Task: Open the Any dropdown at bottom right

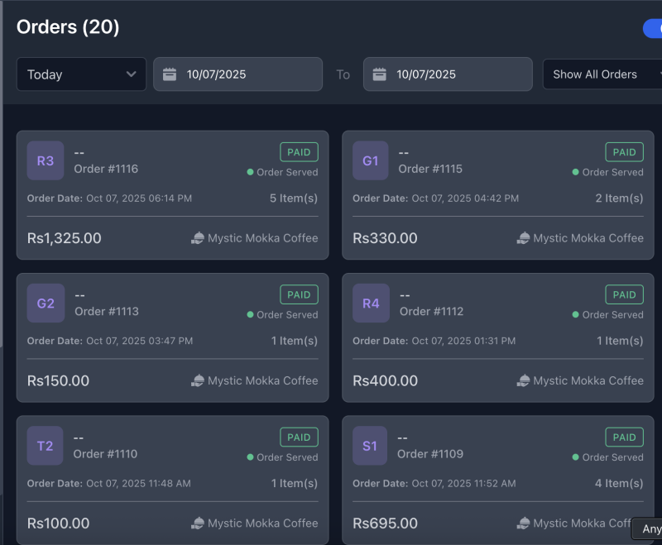Action: (651, 528)
